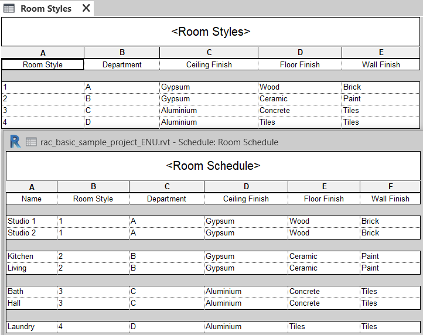Image resolution: width=423 pixels, height=335 pixels.
Task: Click the Room Styles schedule tab icon
Action: pos(9,8)
